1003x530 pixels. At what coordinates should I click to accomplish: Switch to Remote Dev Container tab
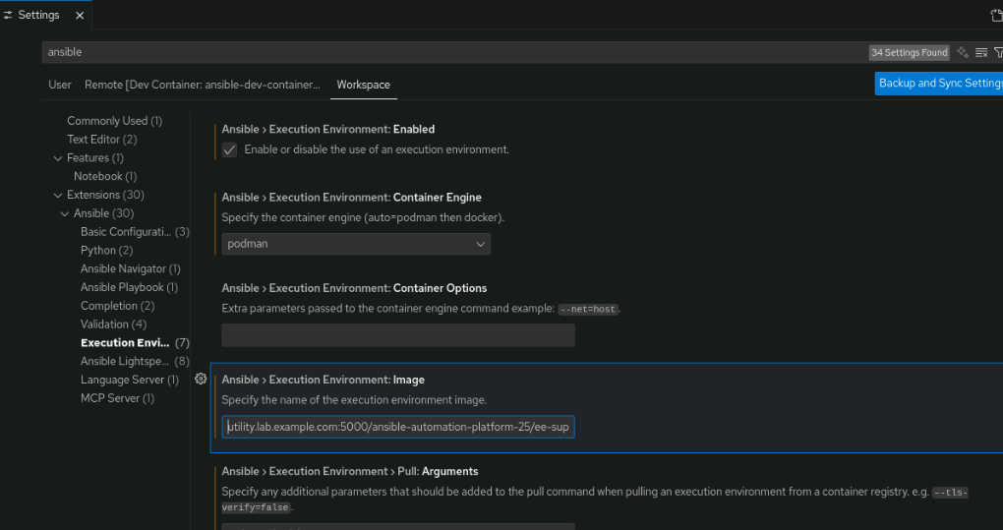click(202, 85)
